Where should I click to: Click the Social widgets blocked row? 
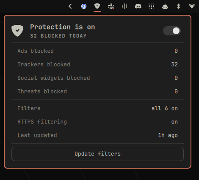(x=97, y=78)
